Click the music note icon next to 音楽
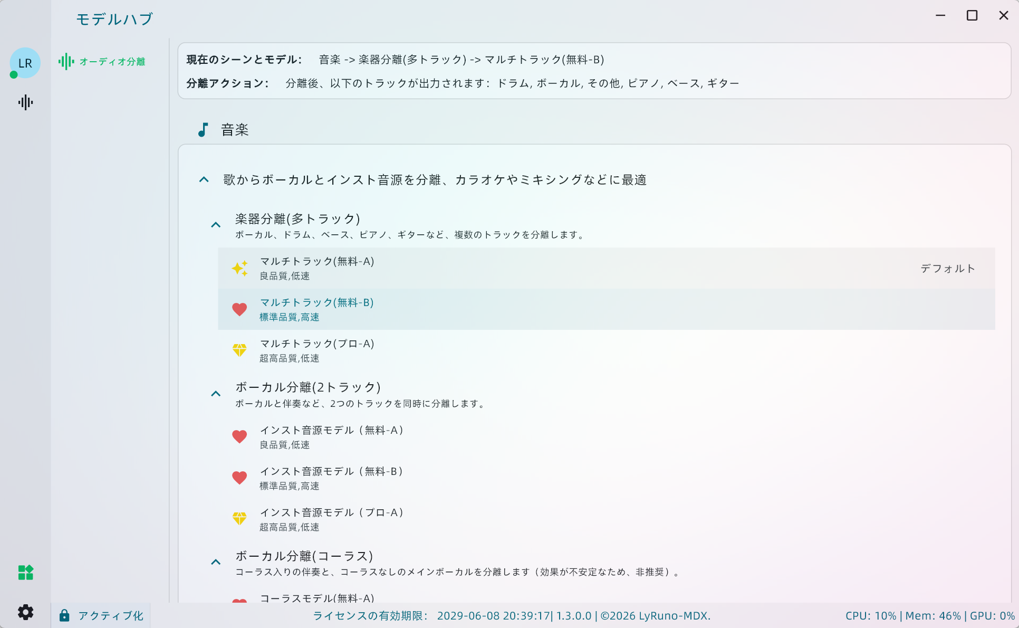 coord(204,129)
